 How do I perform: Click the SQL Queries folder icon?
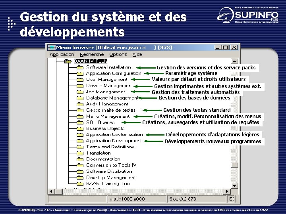[x=80, y=122]
